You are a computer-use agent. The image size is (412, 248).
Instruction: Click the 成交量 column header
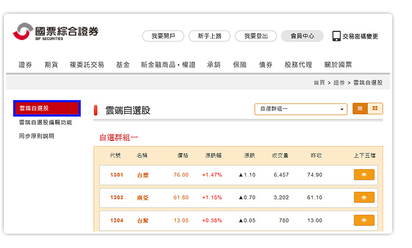(x=280, y=156)
